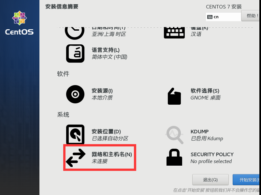This screenshot has height=195, width=261.
Task: Click the 退出(Q) quit button
Action: tap(210, 180)
